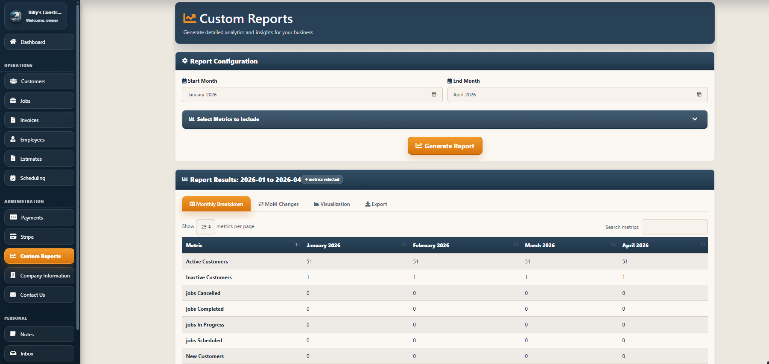Open Company Information link
The image size is (769, 364).
(39, 275)
